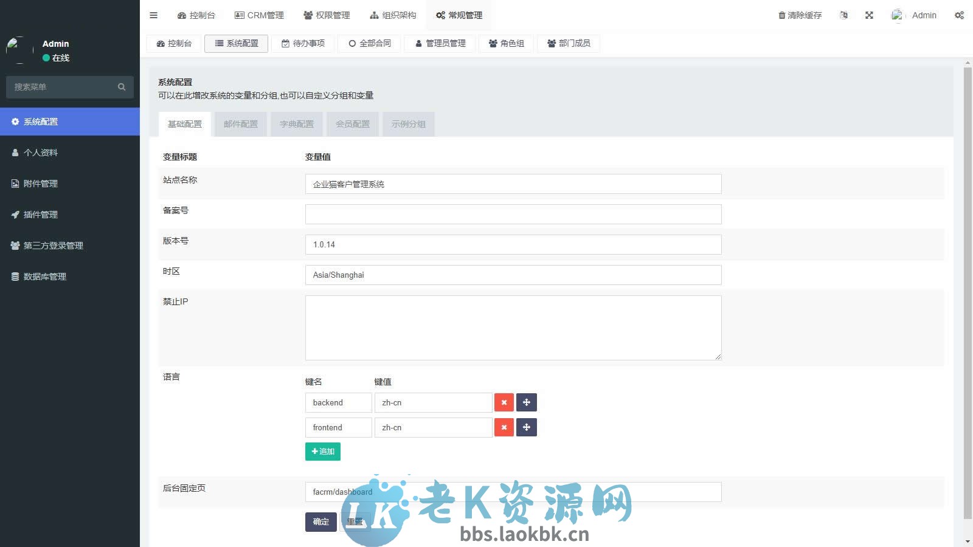973x547 pixels.
Task: Delete the backend language row with red X
Action: [504, 402]
